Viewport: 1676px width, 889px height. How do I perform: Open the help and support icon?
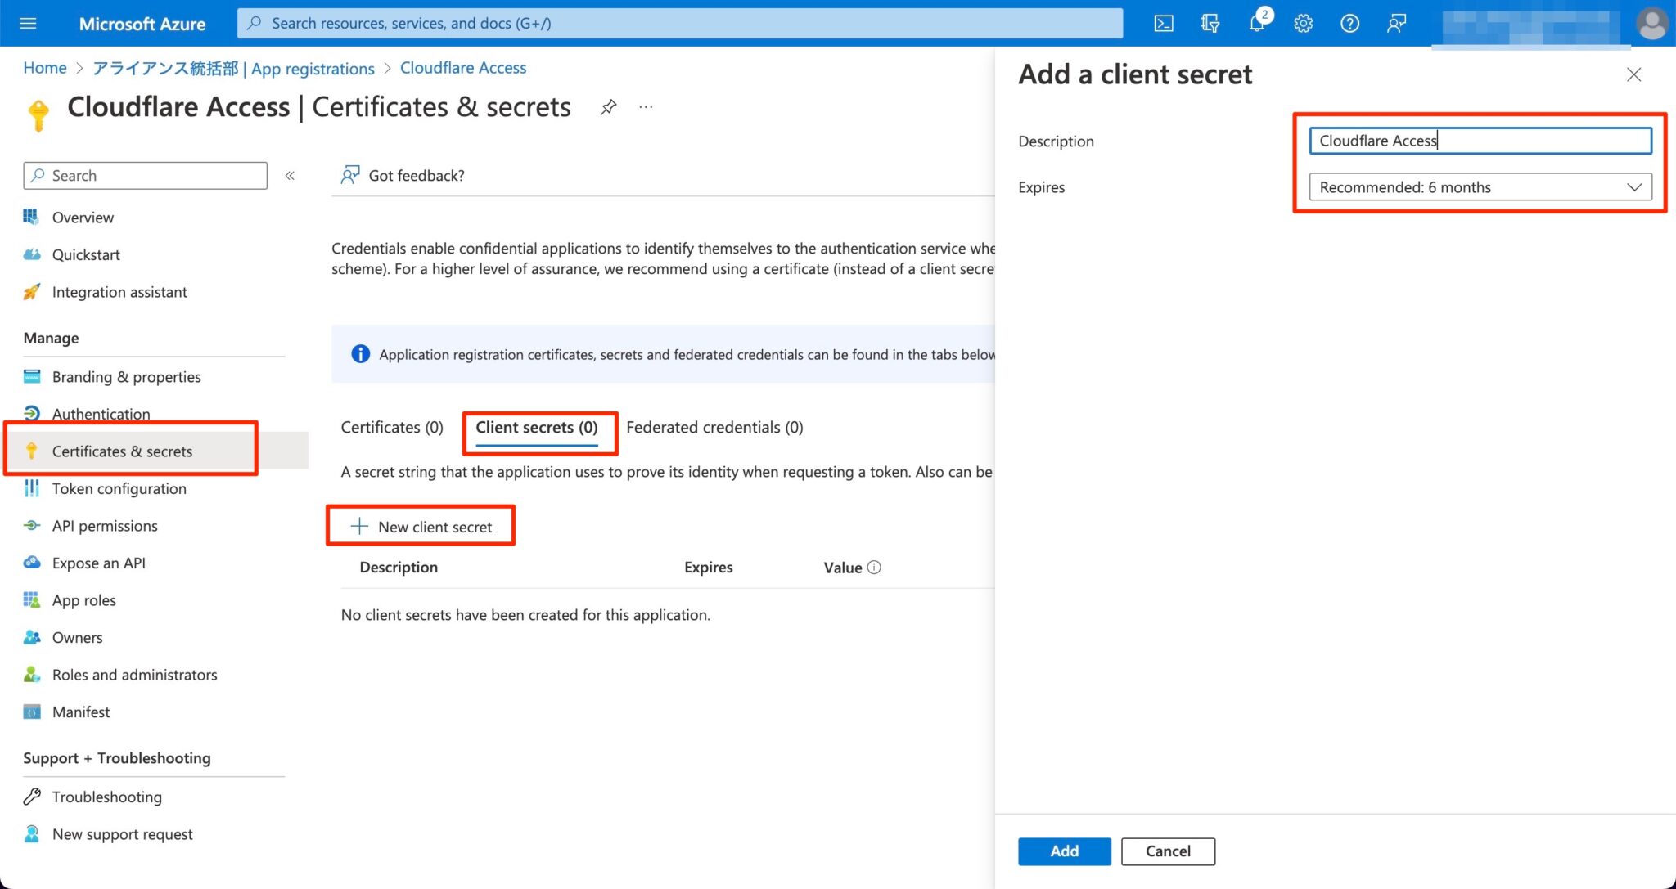pos(1349,23)
